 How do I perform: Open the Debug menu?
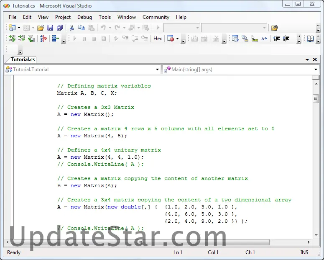point(84,17)
